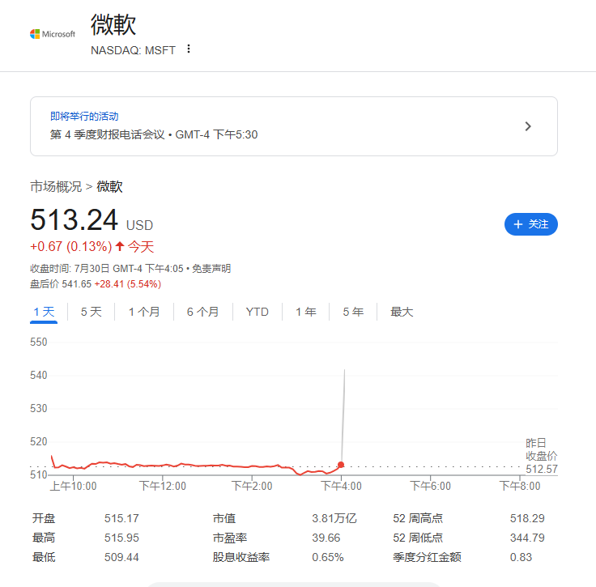Switch chart to the 5 天 tab
Image resolution: width=596 pixels, height=587 pixels.
tap(92, 312)
